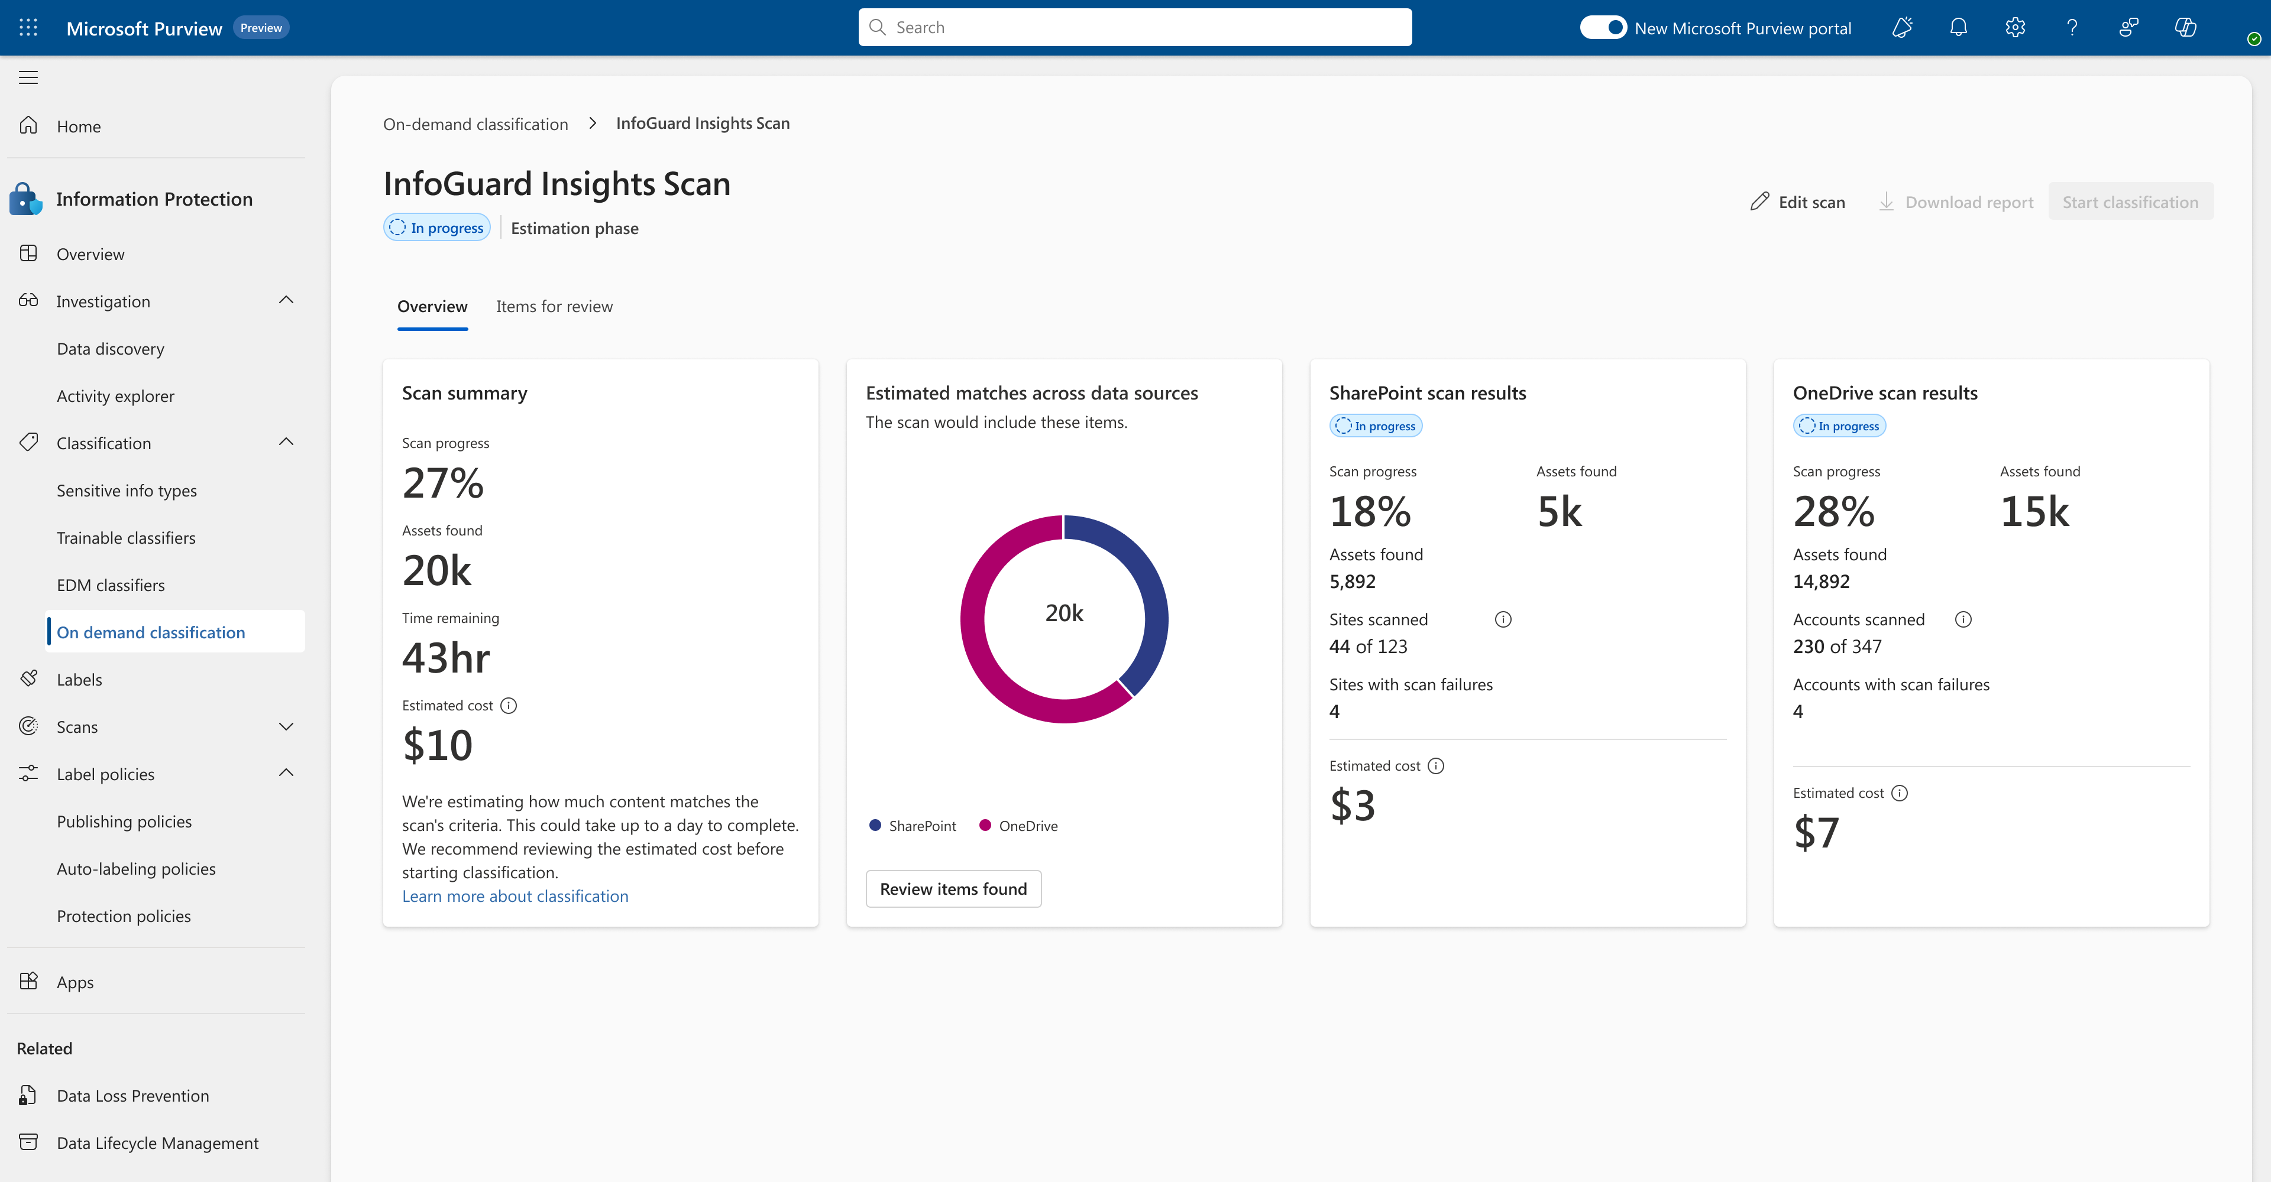2271x1182 pixels.
Task: Click the Edit scan pencil icon
Action: 1759,202
